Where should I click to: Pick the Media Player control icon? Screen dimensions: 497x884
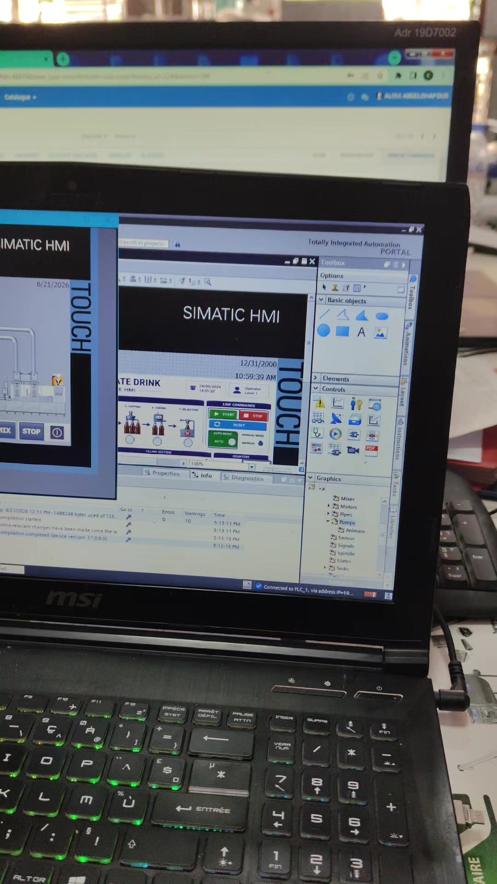coord(335,433)
